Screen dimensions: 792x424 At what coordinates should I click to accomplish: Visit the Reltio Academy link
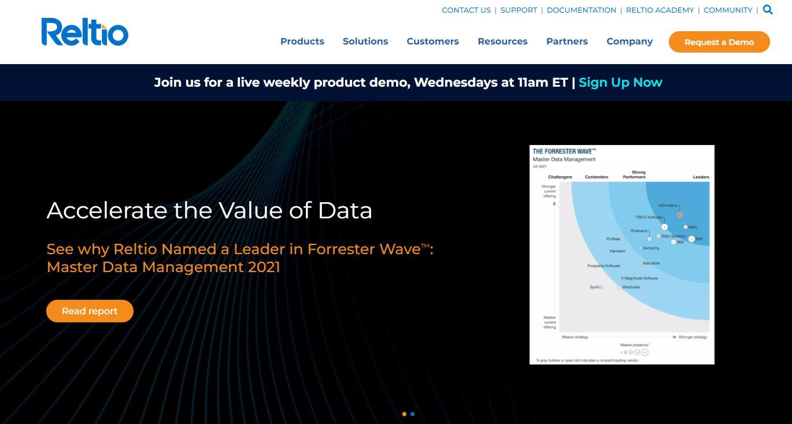point(660,10)
